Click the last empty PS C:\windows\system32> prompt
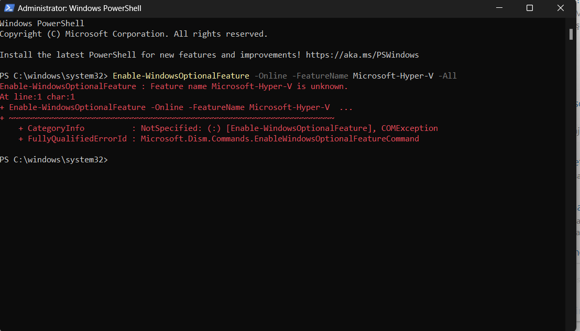Screen dimensions: 580x331 click(53, 160)
